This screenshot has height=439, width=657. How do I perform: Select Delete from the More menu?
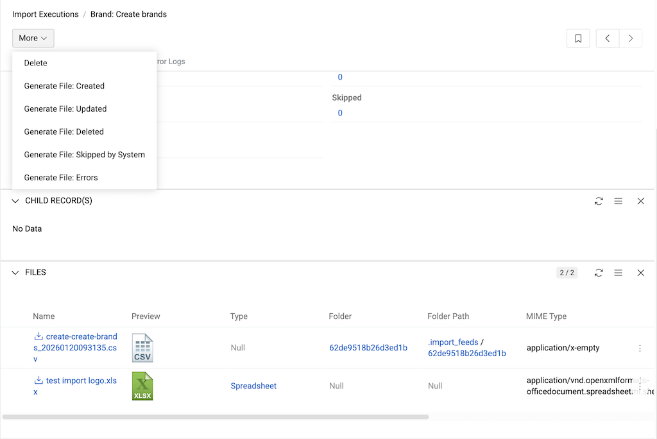point(36,63)
